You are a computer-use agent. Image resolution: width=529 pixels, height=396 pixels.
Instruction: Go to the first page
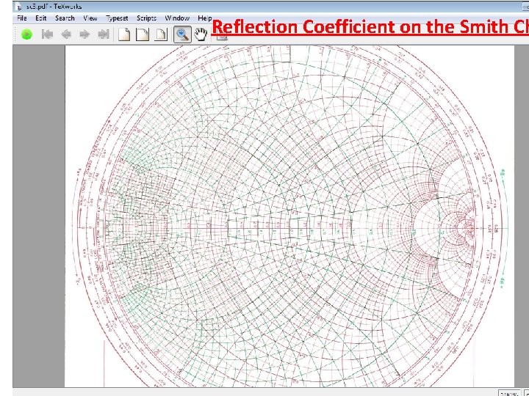[47, 34]
